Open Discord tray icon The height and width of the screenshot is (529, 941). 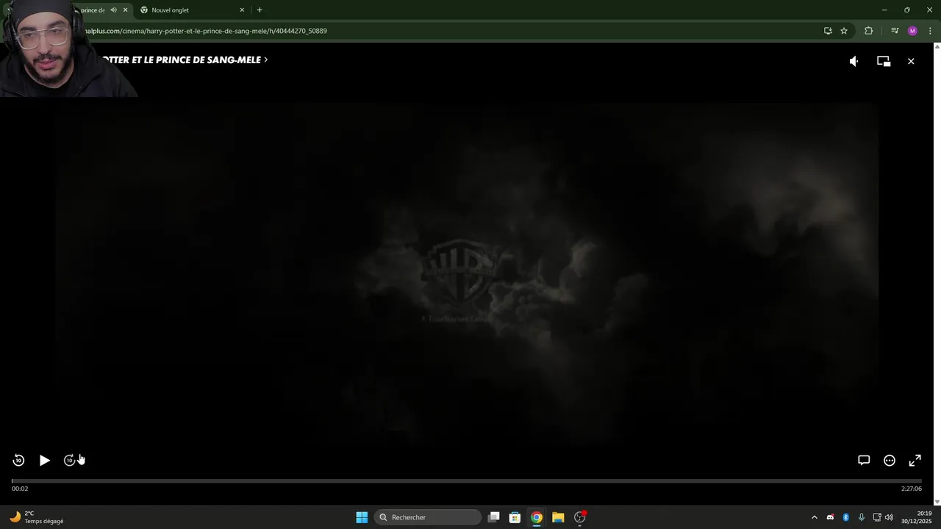pos(830,517)
